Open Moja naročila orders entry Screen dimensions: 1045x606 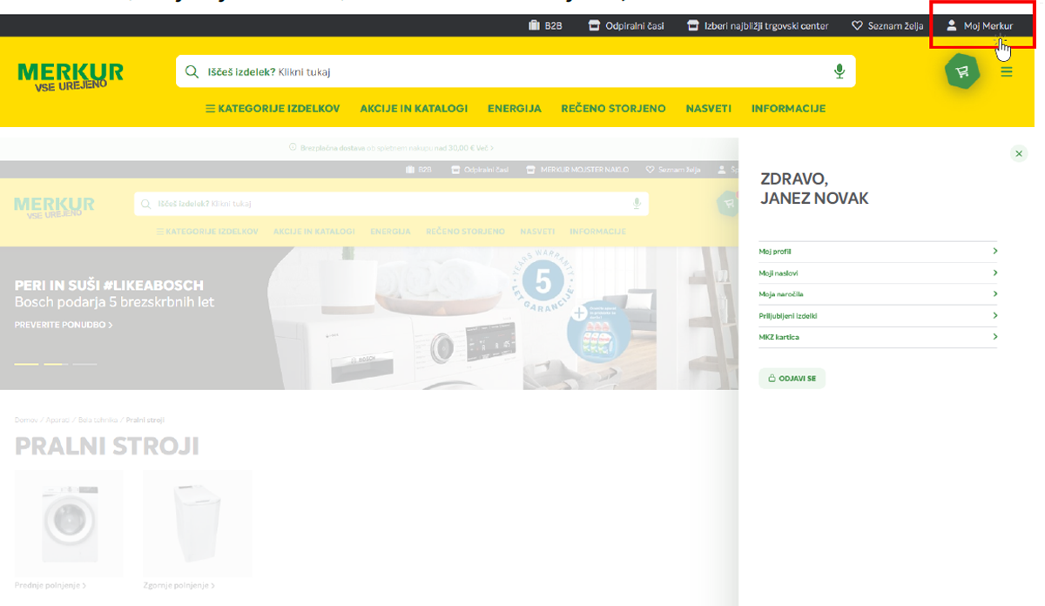[x=877, y=294]
